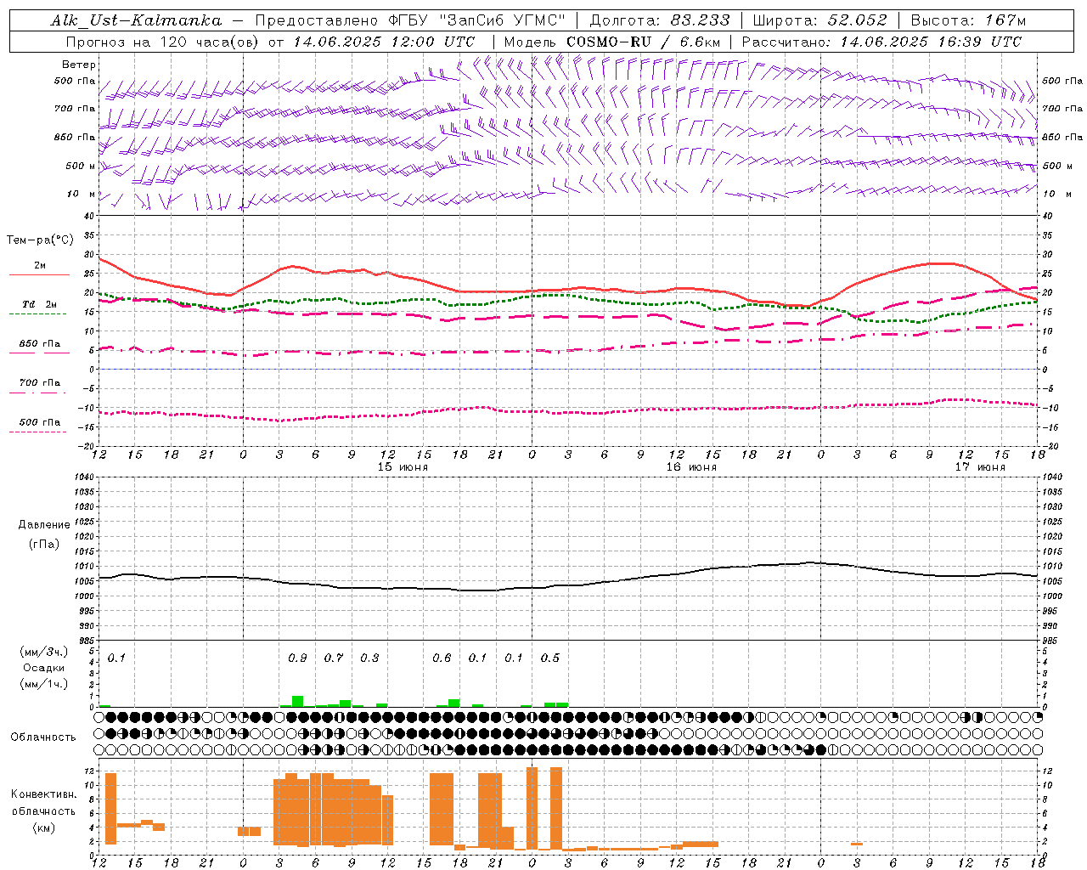Screen dimensions: 1087x870
Task: Click the Конвективн. convective cloud label
Action: [43, 794]
